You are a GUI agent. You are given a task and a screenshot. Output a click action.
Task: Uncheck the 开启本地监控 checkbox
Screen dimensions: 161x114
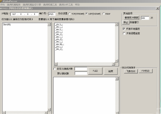(x=124, y=29)
